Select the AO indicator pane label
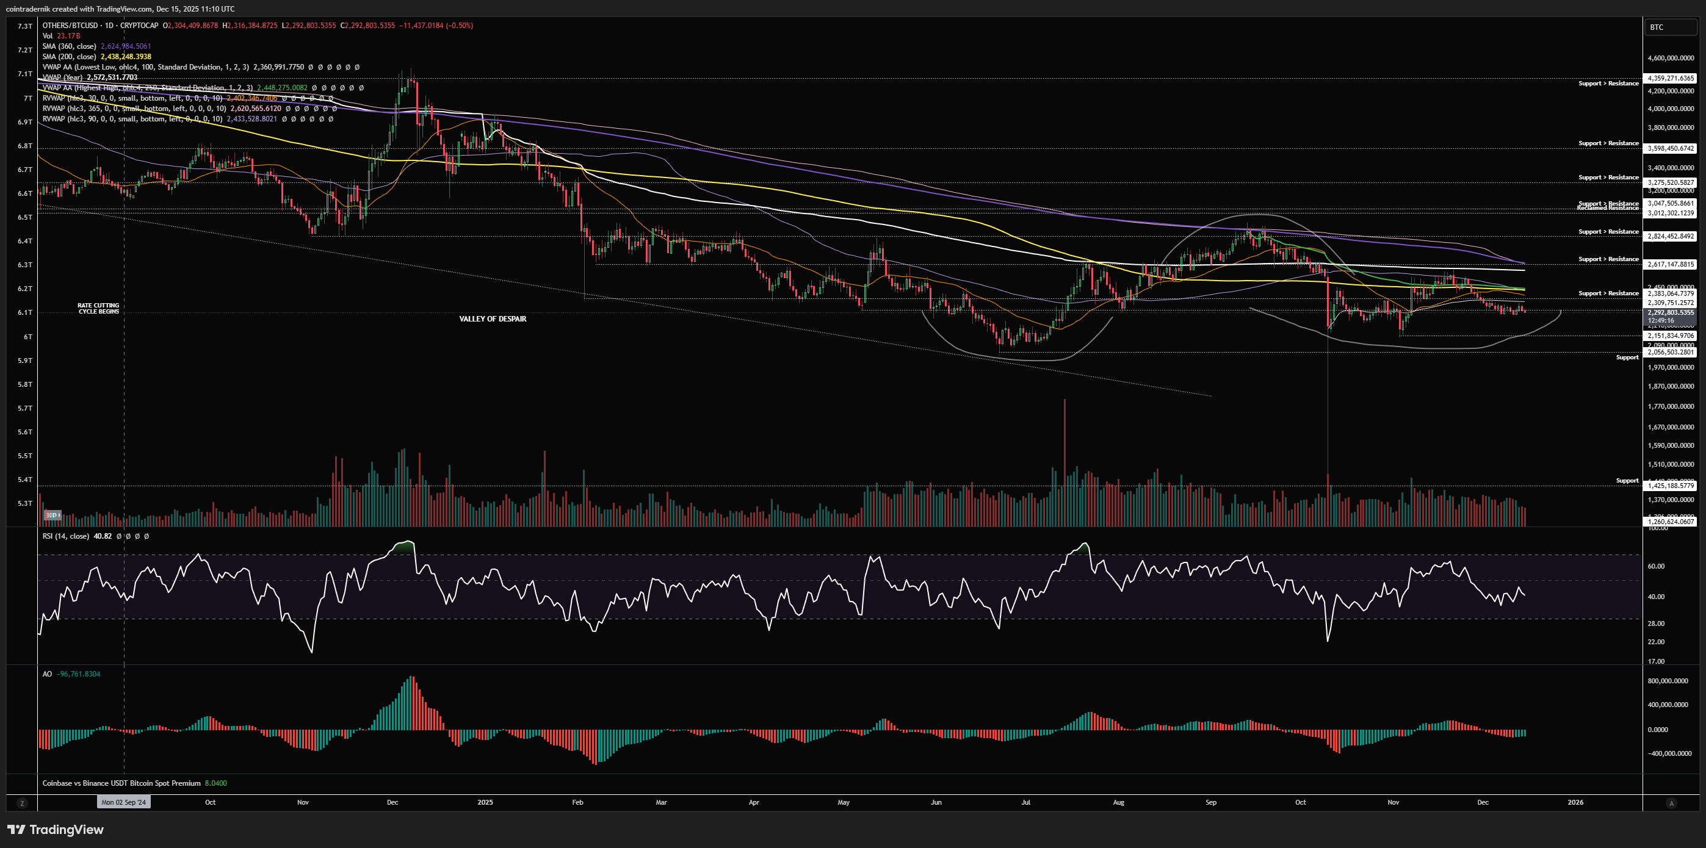 (47, 674)
